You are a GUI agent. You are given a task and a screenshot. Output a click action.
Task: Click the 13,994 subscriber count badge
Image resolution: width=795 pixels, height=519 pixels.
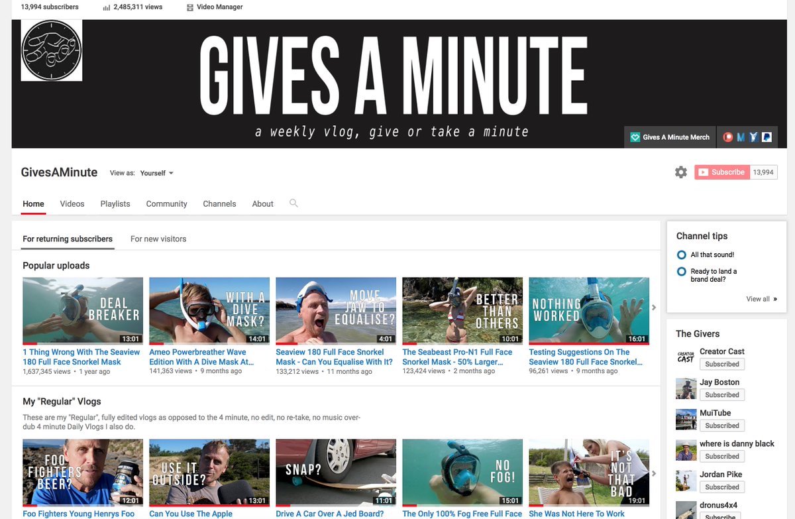click(764, 172)
